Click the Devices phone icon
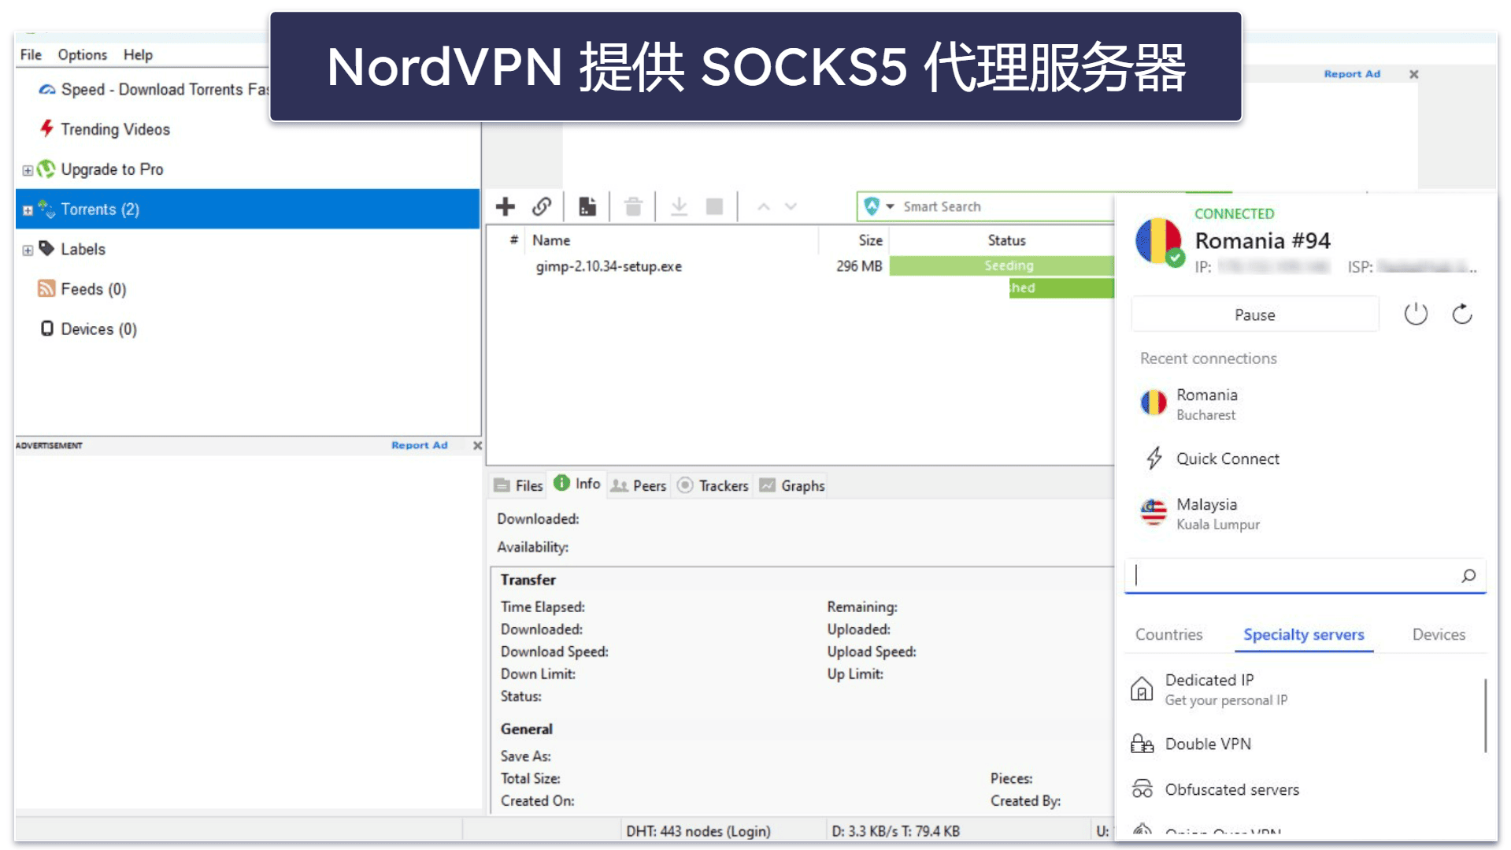1511x850 pixels. tap(47, 328)
